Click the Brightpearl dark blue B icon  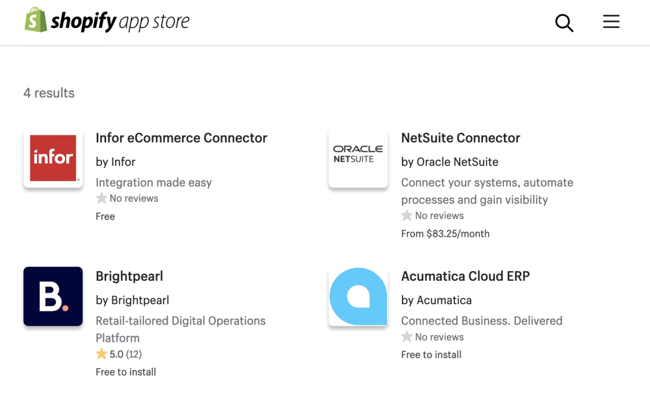[53, 296]
